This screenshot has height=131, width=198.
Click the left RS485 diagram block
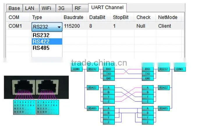93,108
